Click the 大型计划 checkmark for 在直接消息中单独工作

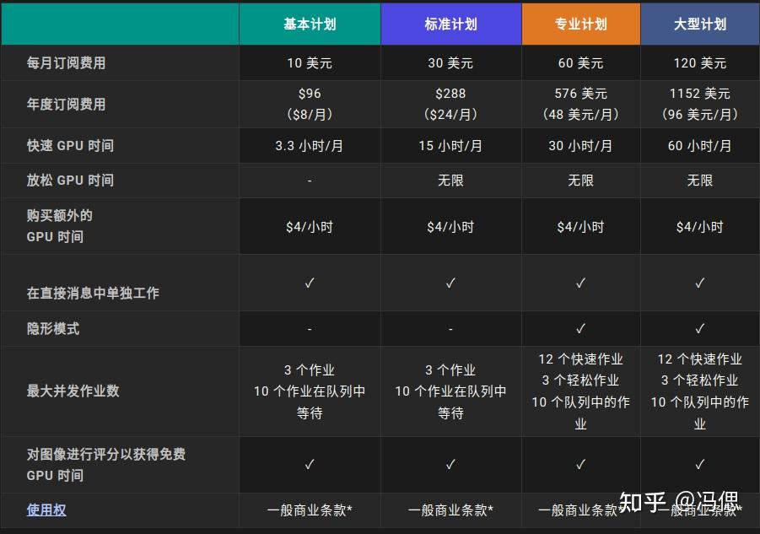pyautogui.click(x=699, y=283)
